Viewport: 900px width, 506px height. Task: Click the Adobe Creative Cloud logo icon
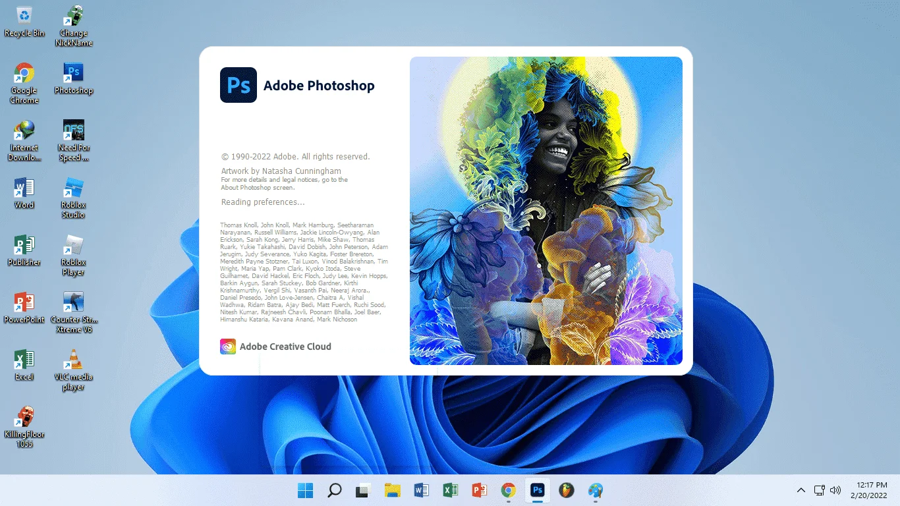tap(228, 347)
